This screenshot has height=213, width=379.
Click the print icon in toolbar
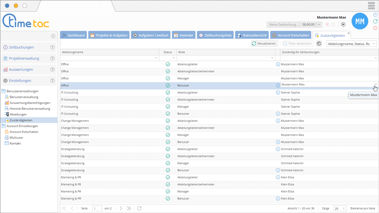[x=319, y=44]
